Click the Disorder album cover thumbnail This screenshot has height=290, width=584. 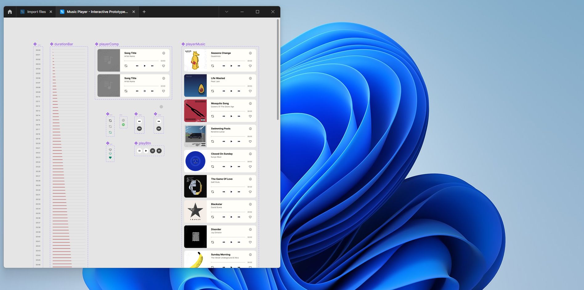[x=196, y=237]
